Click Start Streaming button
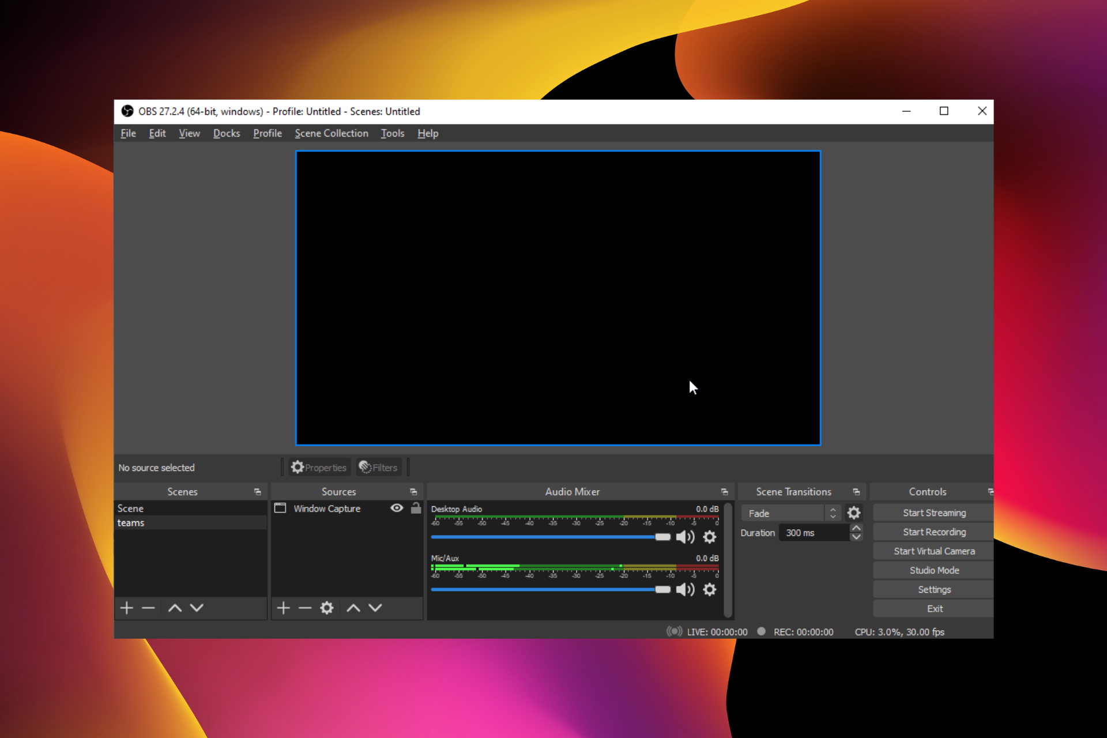 [x=933, y=513]
